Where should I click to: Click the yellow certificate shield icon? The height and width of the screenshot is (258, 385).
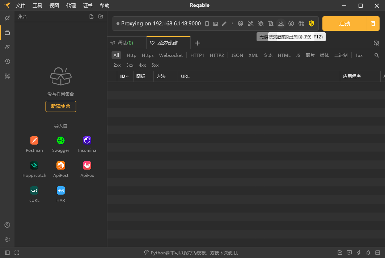tap(312, 23)
